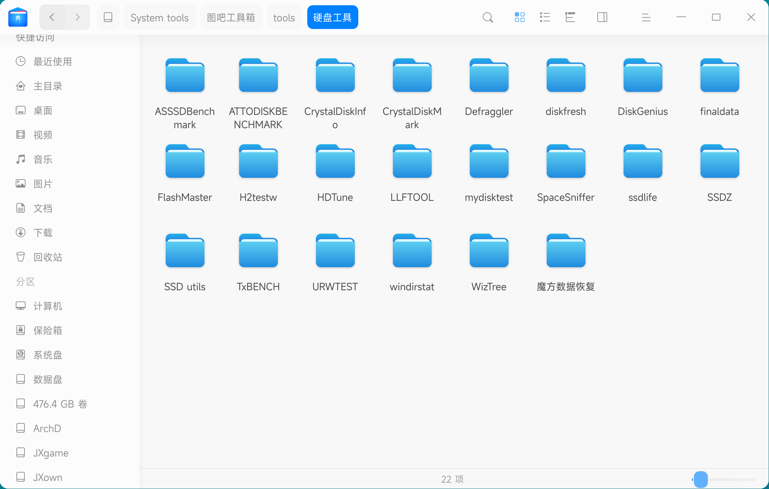Image resolution: width=769 pixels, height=489 pixels.
Task: Click the disk icon in the address bar
Action: pyautogui.click(x=108, y=17)
